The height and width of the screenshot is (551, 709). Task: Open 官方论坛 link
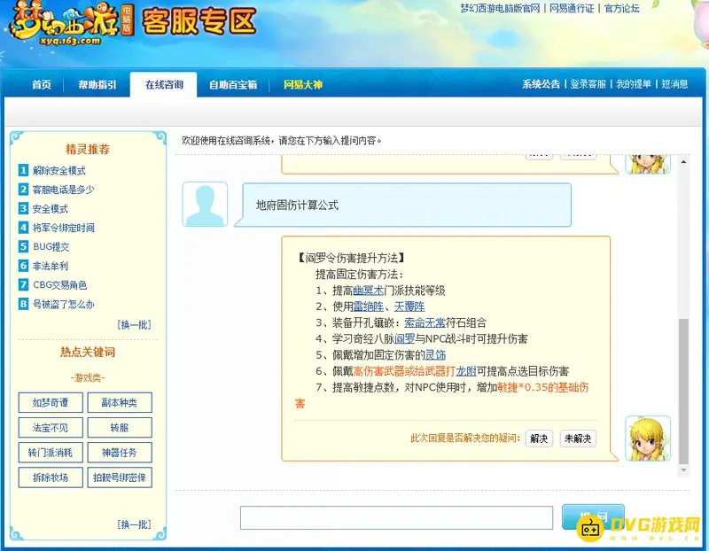pyautogui.click(x=622, y=8)
